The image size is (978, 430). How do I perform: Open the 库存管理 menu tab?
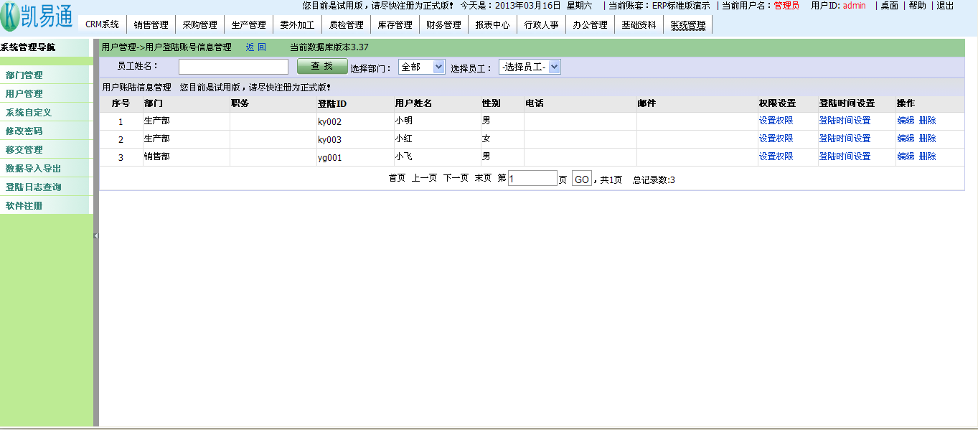coord(395,24)
